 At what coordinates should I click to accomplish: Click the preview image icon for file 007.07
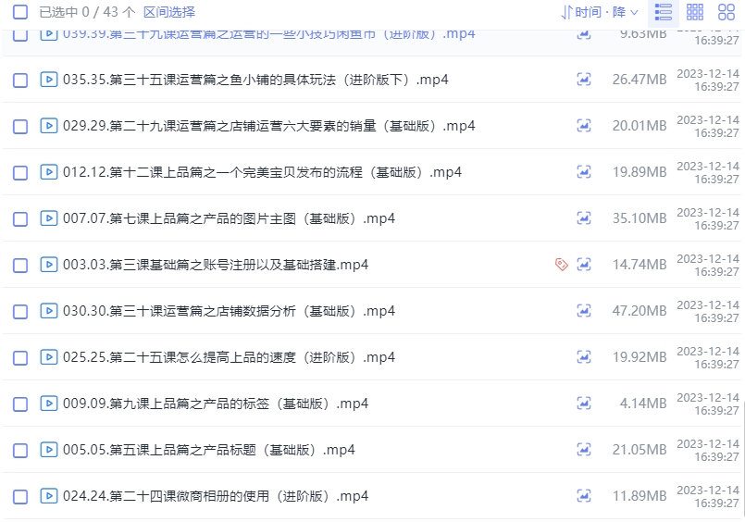pyautogui.click(x=584, y=218)
